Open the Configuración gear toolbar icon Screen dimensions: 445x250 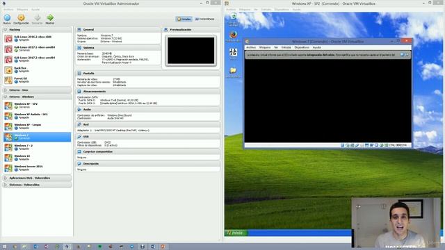point(22,19)
